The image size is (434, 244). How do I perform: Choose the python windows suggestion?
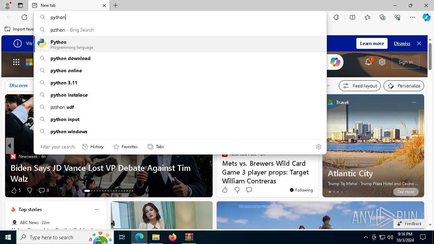(180, 131)
